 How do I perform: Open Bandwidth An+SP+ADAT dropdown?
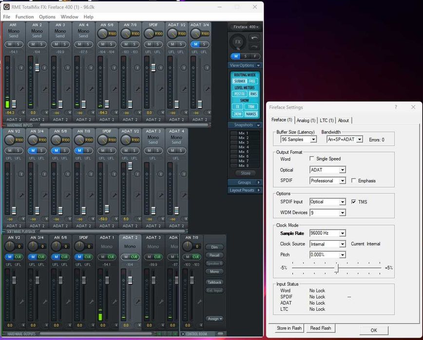[360, 140]
